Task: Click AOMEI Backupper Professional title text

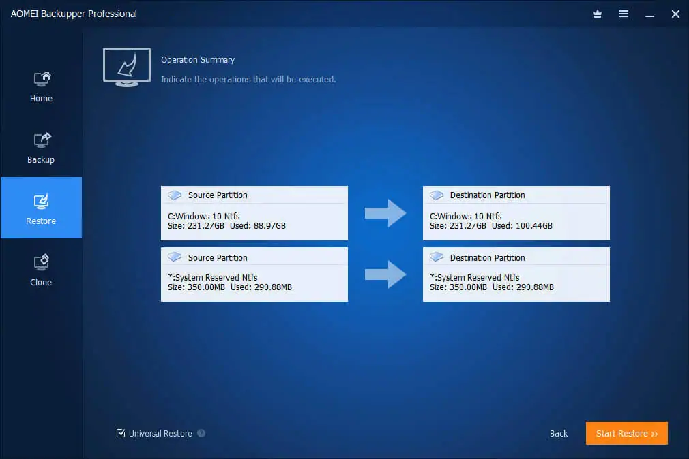Action: [x=74, y=14]
